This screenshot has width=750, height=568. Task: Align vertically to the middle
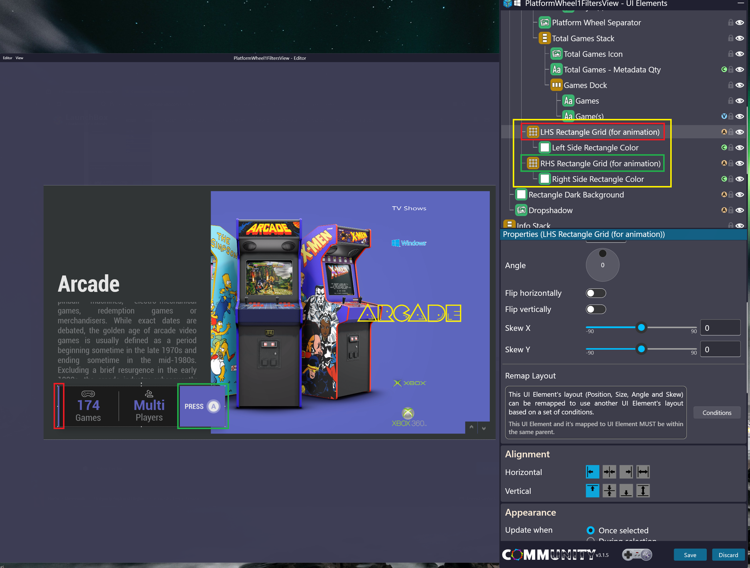coord(609,491)
